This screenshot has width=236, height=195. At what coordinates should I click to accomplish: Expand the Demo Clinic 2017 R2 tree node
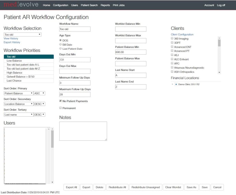pyautogui.click(x=172, y=84)
